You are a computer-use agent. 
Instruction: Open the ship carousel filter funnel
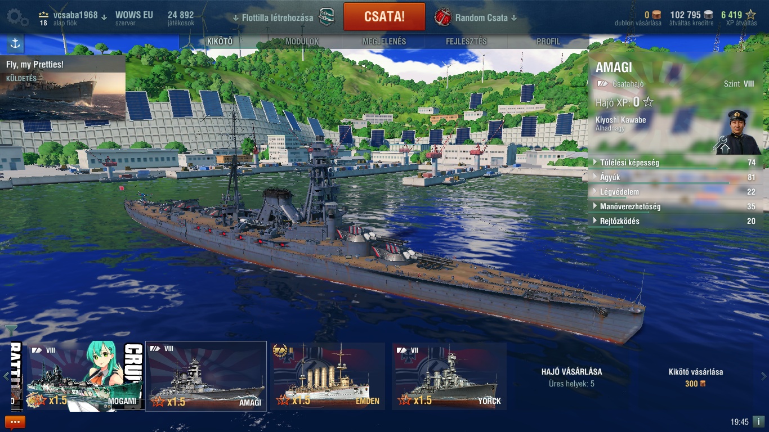pyautogui.click(x=11, y=330)
